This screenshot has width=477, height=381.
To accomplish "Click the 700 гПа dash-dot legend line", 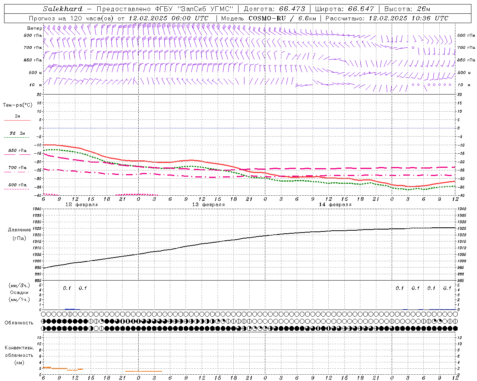I will pyautogui.click(x=17, y=172).
